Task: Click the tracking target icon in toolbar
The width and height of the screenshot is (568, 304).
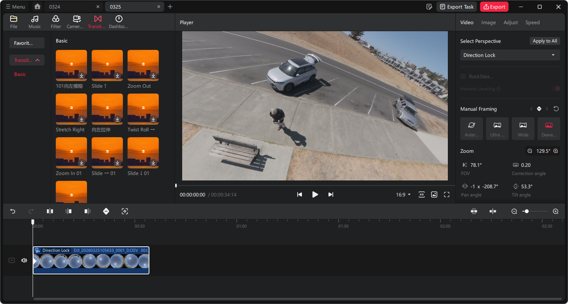Action: [125, 211]
